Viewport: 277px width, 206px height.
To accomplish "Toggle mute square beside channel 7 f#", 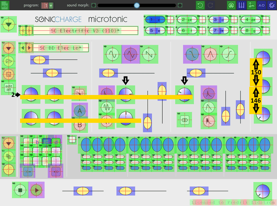I will (234, 30).
